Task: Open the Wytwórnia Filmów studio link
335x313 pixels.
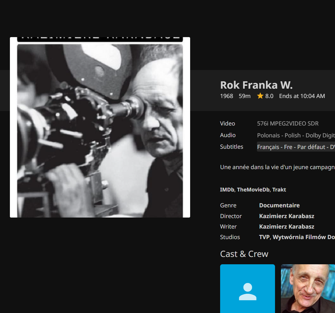Action: click(x=304, y=237)
